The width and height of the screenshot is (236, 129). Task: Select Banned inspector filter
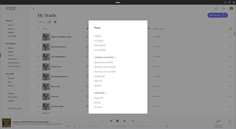pos(97,103)
